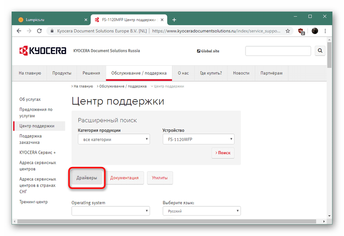The image size is (344, 236).
Task: Open the Категория продукции dropdown
Action: pos(114,139)
